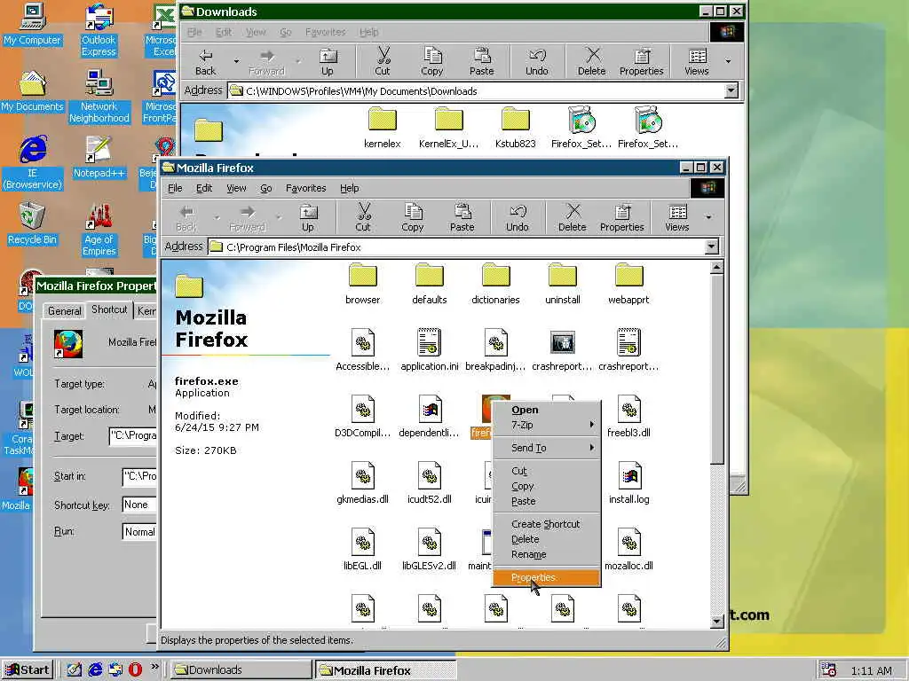
Task: Choose context menu Copy entry
Action: coord(546,487)
